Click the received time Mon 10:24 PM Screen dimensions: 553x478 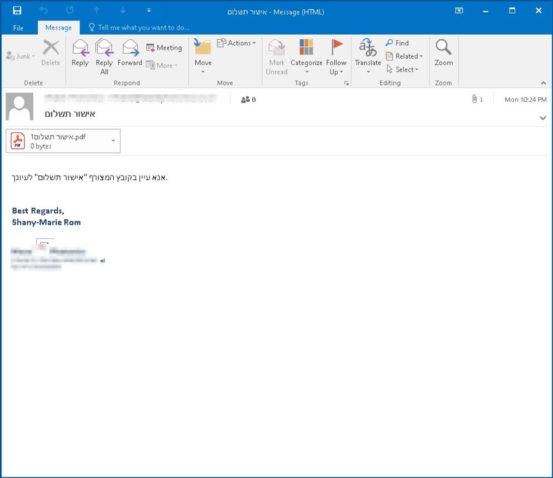(x=525, y=100)
